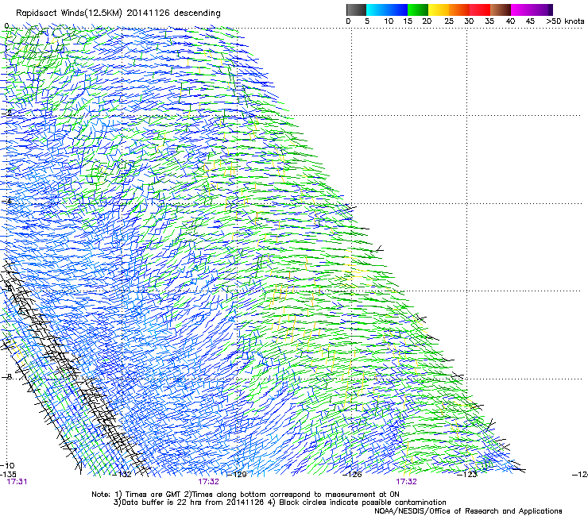Click the '25' legend scale value
This screenshot has width=588, height=516.
coord(449,21)
